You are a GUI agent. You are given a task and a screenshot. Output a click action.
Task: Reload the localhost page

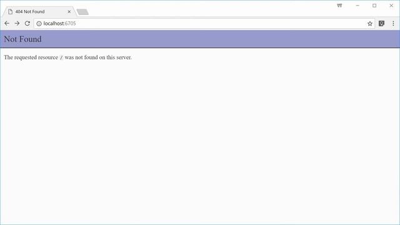27,24
